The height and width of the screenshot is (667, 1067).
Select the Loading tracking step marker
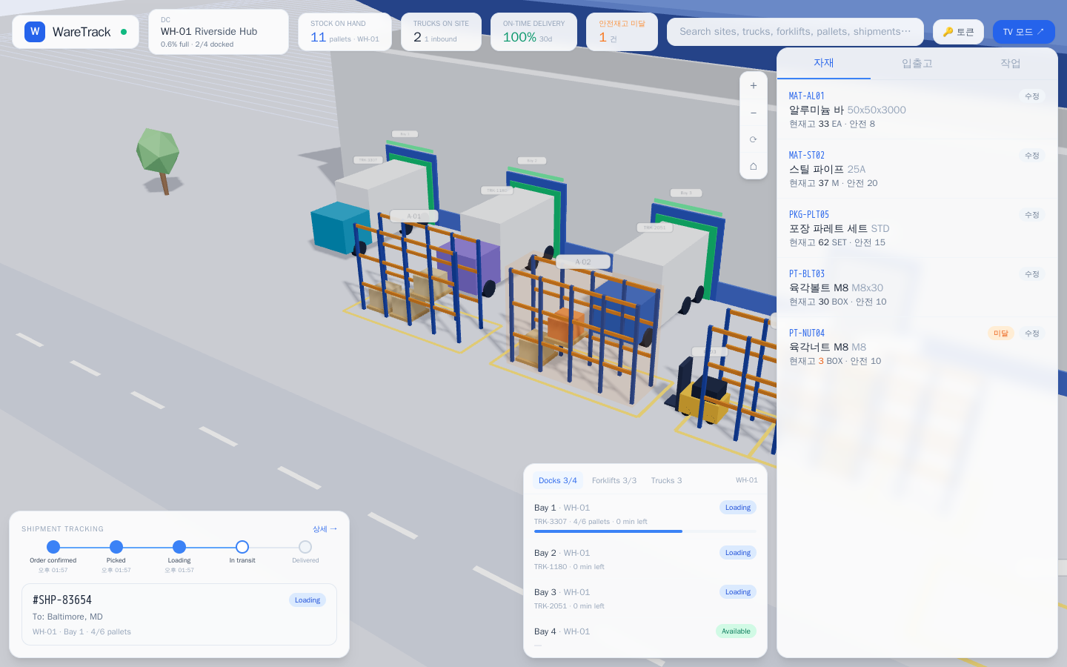179,547
